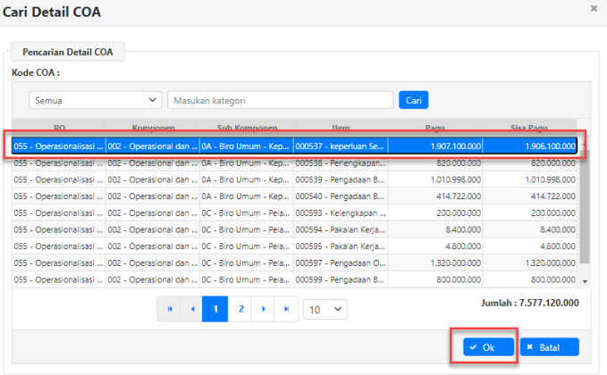Jump to last page of results
The height and width of the screenshot is (375, 607).
pyautogui.click(x=286, y=308)
